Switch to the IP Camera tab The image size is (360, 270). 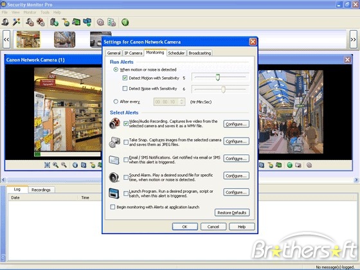pyautogui.click(x=133, y=53)
